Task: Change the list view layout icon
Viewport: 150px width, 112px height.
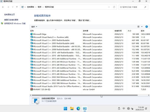Action: click(x=138, y=27)
